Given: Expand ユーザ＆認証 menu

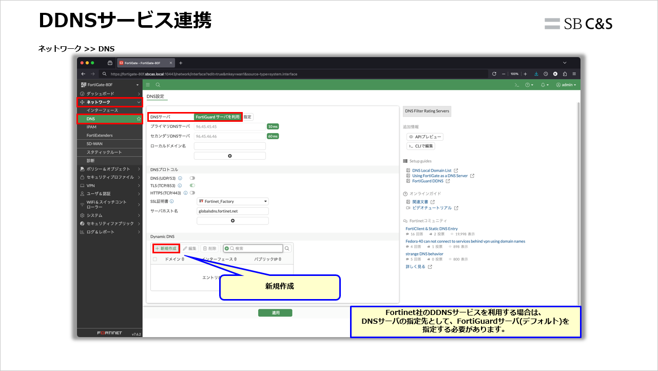Looking at the screenshot, I should point(110,194).
